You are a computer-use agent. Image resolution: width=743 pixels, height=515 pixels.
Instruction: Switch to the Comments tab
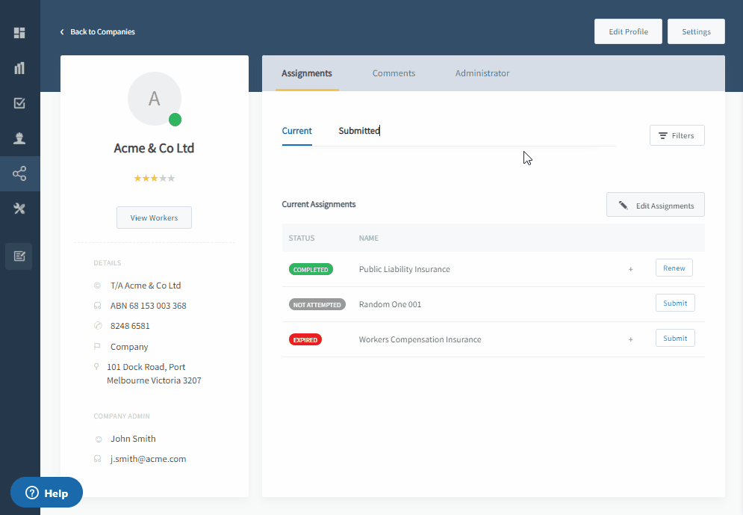(394, 73)
